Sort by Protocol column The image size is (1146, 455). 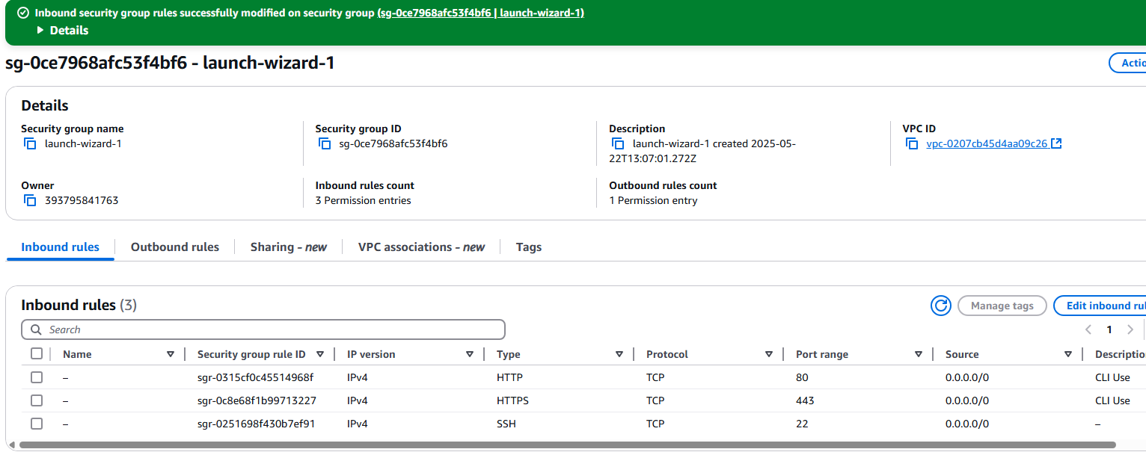pyautogui.click(x=769, y=354)
